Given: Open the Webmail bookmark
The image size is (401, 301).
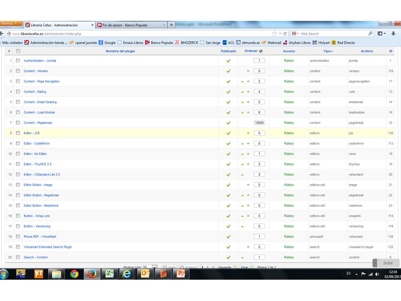Looking at the screenshot, I should [x=272, y=43].
